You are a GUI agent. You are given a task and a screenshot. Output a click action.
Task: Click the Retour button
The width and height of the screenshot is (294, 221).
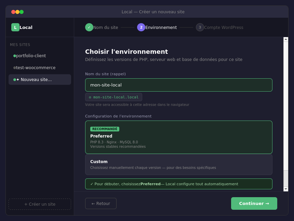tap(101, 203)
